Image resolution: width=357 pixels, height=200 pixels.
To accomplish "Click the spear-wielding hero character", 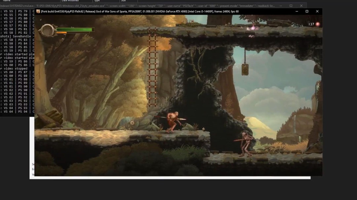I will pos(172,122).
